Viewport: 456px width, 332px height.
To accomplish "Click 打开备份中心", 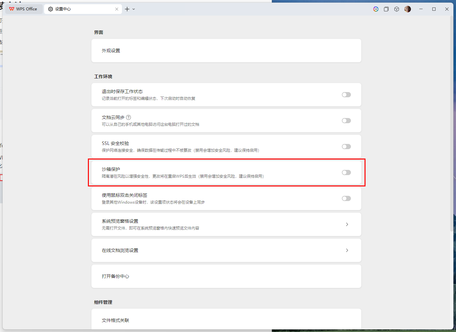I will (115, 276).
